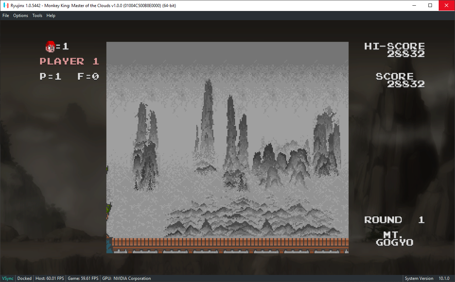Click the HI-SCORE display in the game
The width and height of the screenshot is (455, 282).
tap(394, 46)
